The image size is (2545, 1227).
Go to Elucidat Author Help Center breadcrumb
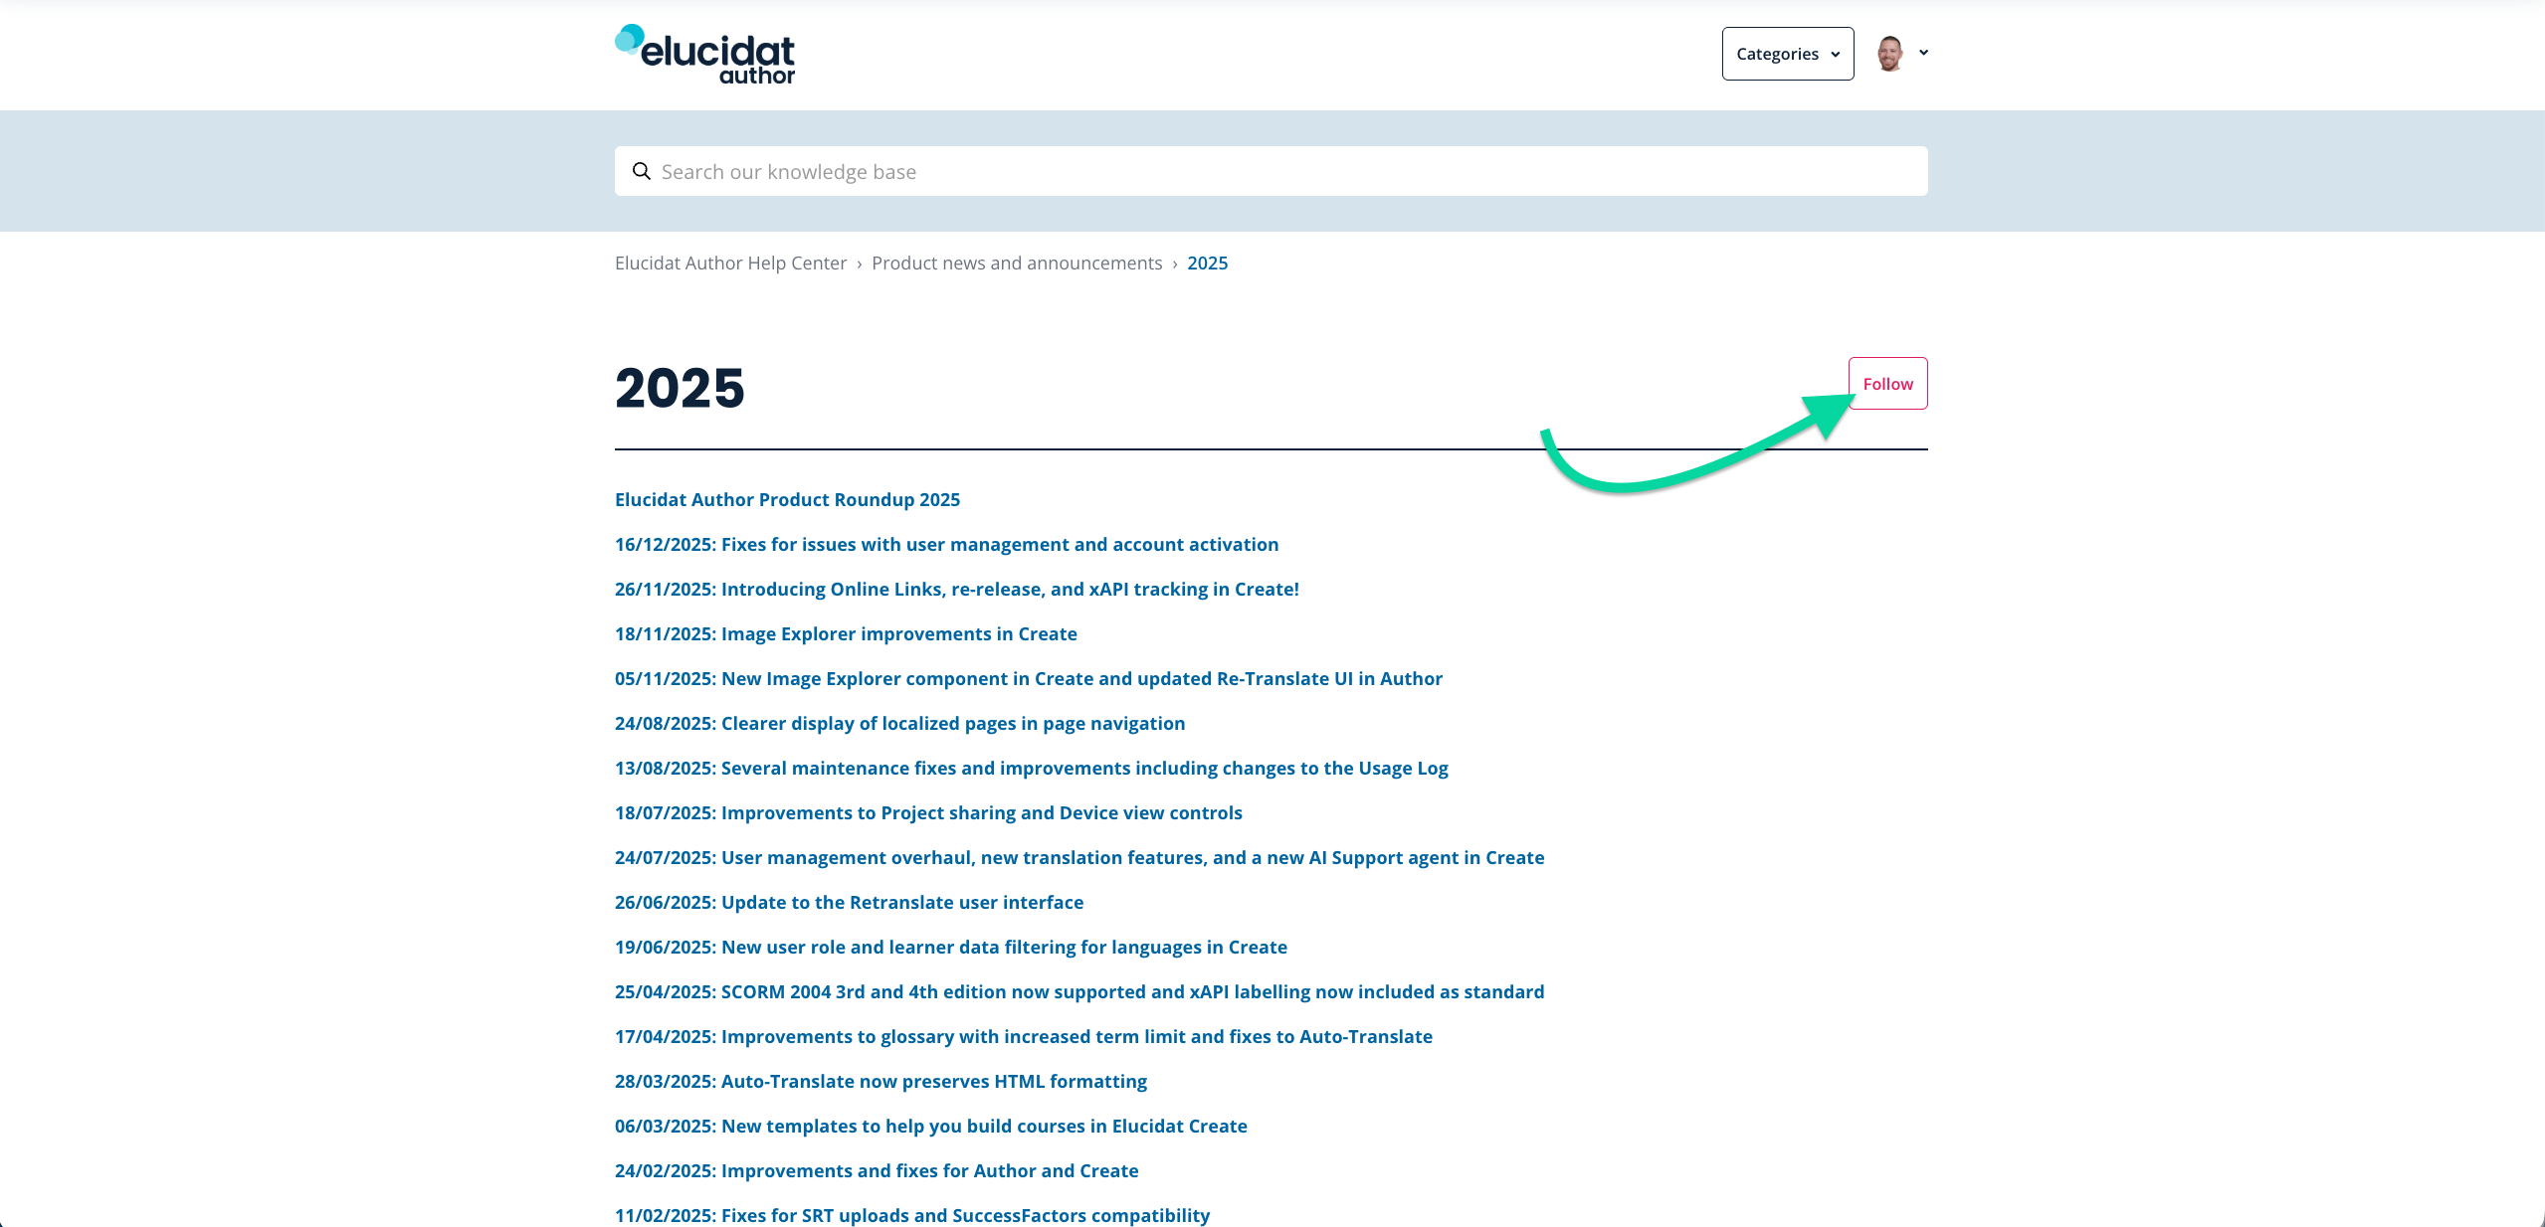tap(730, 263)
